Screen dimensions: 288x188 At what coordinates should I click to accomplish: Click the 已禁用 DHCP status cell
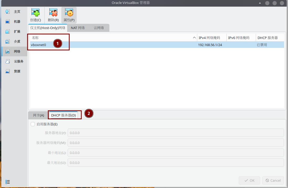(262, 45)
